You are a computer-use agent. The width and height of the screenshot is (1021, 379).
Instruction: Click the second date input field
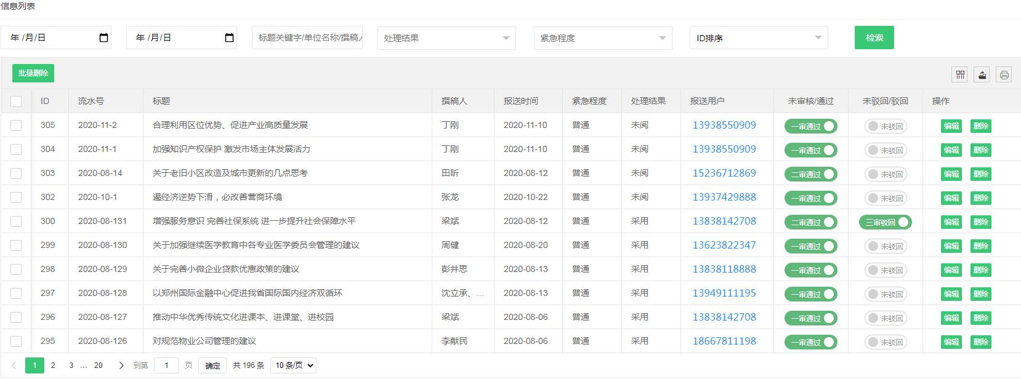pos(182,38)
